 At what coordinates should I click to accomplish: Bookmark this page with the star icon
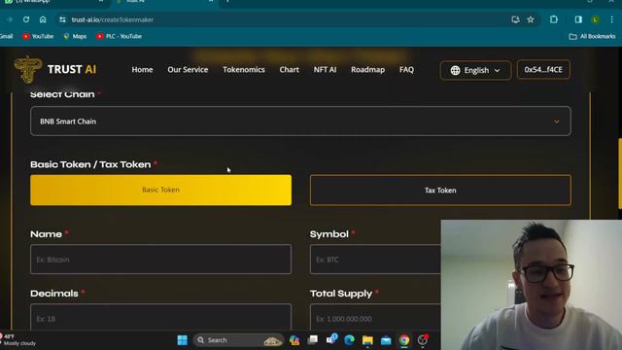[x=531, y=19]
